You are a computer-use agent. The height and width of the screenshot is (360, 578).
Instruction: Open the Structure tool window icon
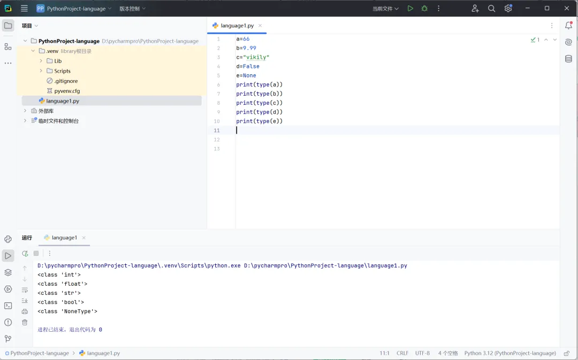click(x=8, y=46)
